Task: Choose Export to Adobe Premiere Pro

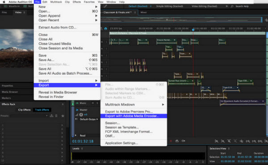Action: coord(134,111)
